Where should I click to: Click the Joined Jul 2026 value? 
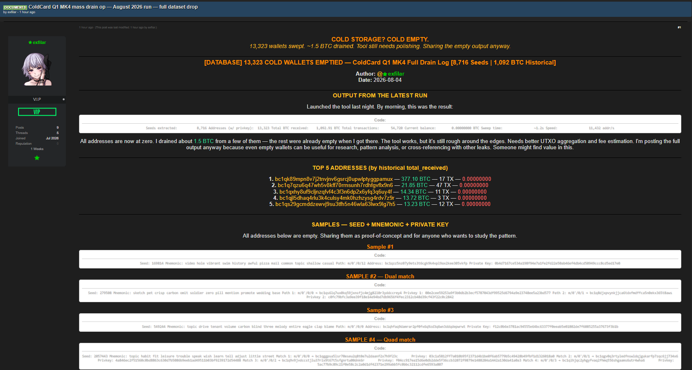pos(52,138)
